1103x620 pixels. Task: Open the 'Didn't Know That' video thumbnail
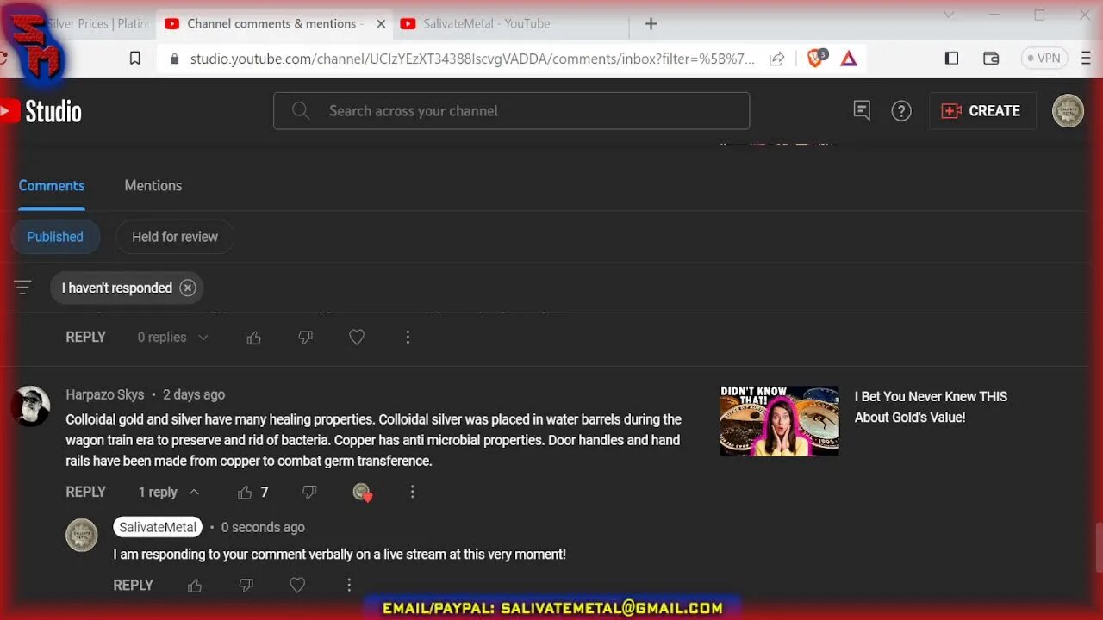(780, 420)
